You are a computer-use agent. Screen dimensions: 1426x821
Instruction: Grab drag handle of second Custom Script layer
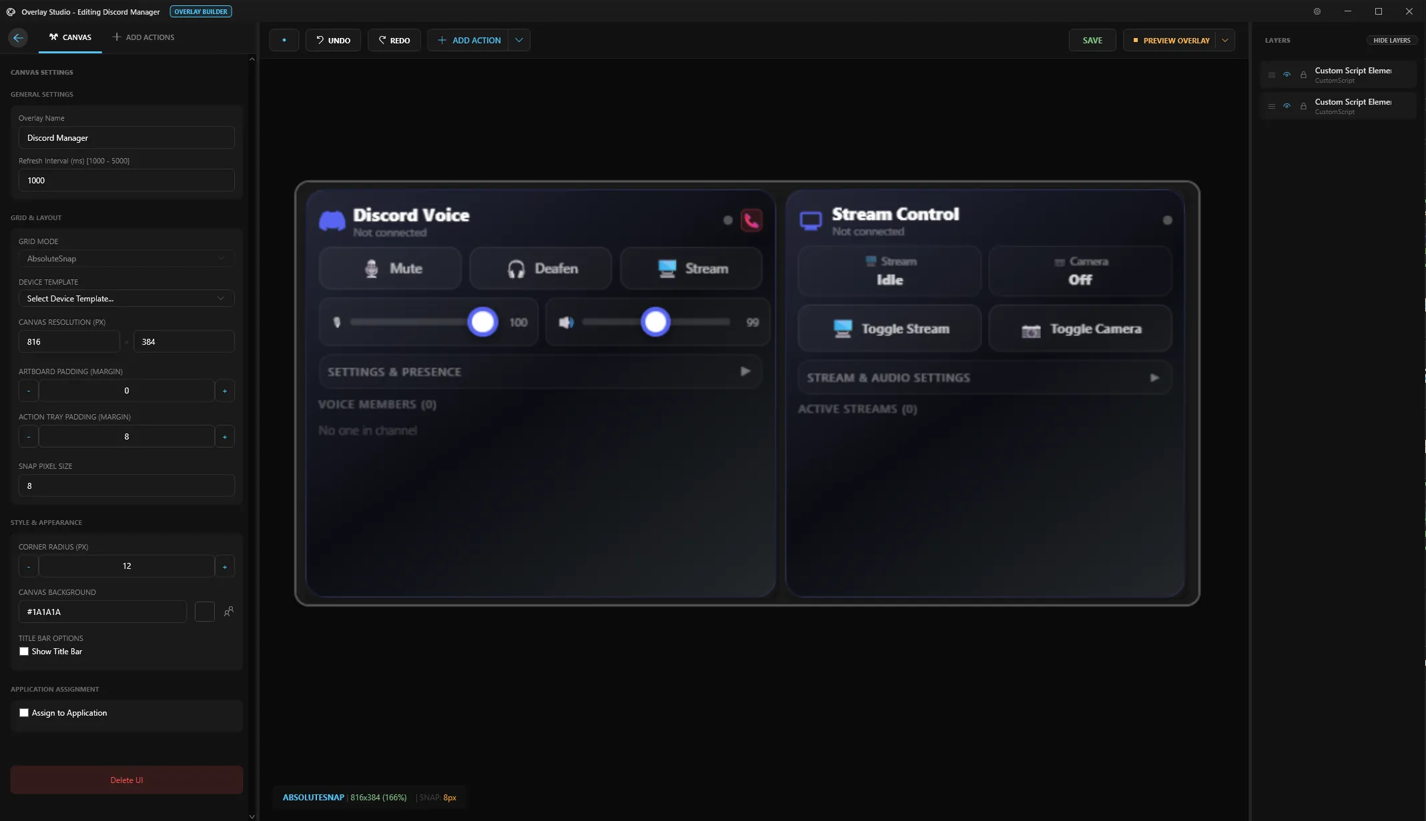tap(1272, 106)
